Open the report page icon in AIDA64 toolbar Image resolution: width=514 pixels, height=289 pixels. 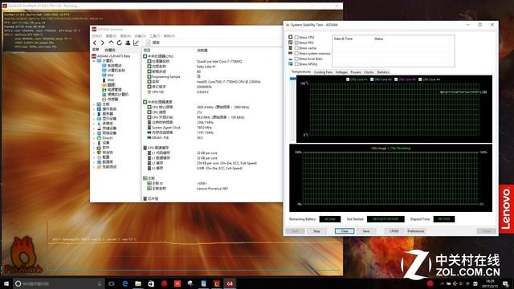(x=148, y=43)
